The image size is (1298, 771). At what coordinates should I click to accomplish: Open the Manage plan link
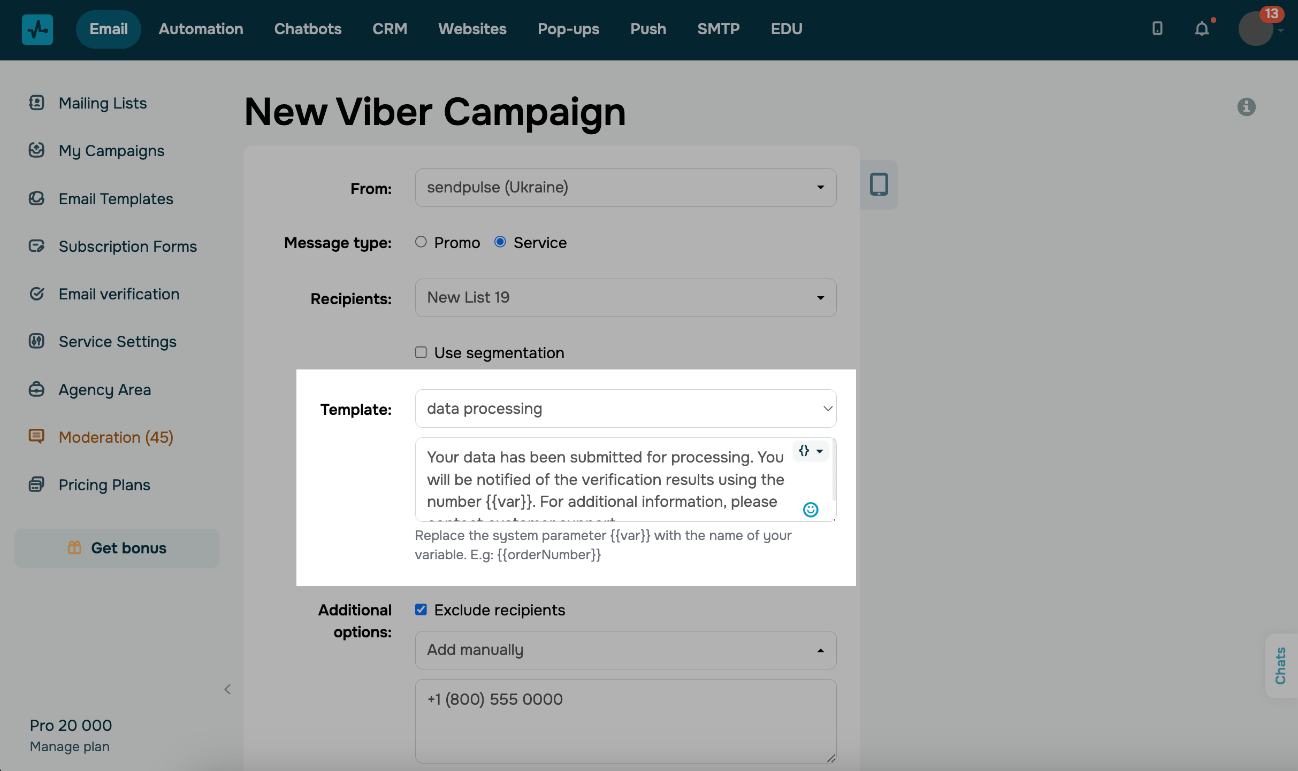point(70,746)
